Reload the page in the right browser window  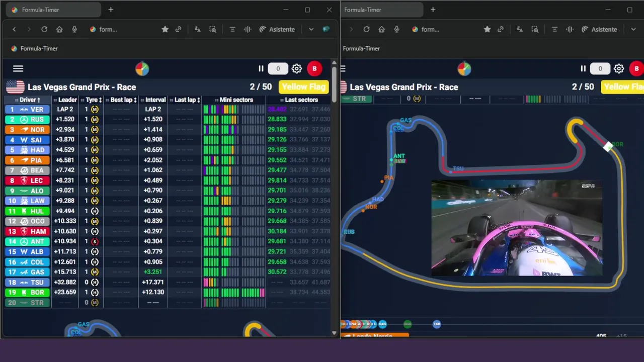point(366,29)
